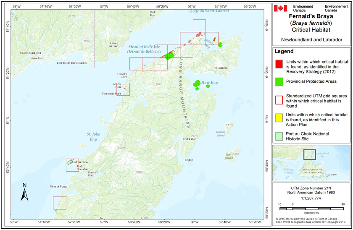Click the red grid square south of River of Ponds
Viewport: 353px width, 230px height.
[x=59, y=203]
